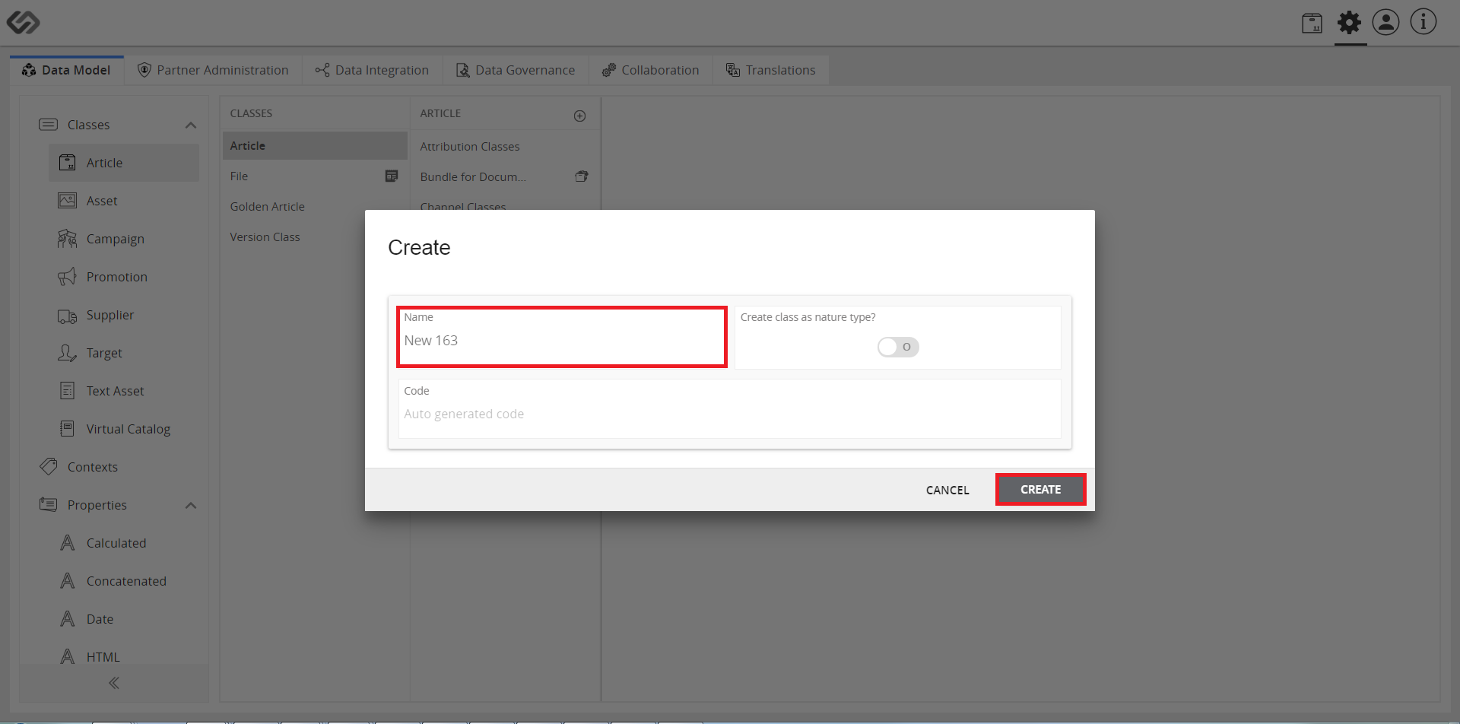Click the icon beside File class row
The height and width of the screenshot is (724, 1460).
point(392,176)
